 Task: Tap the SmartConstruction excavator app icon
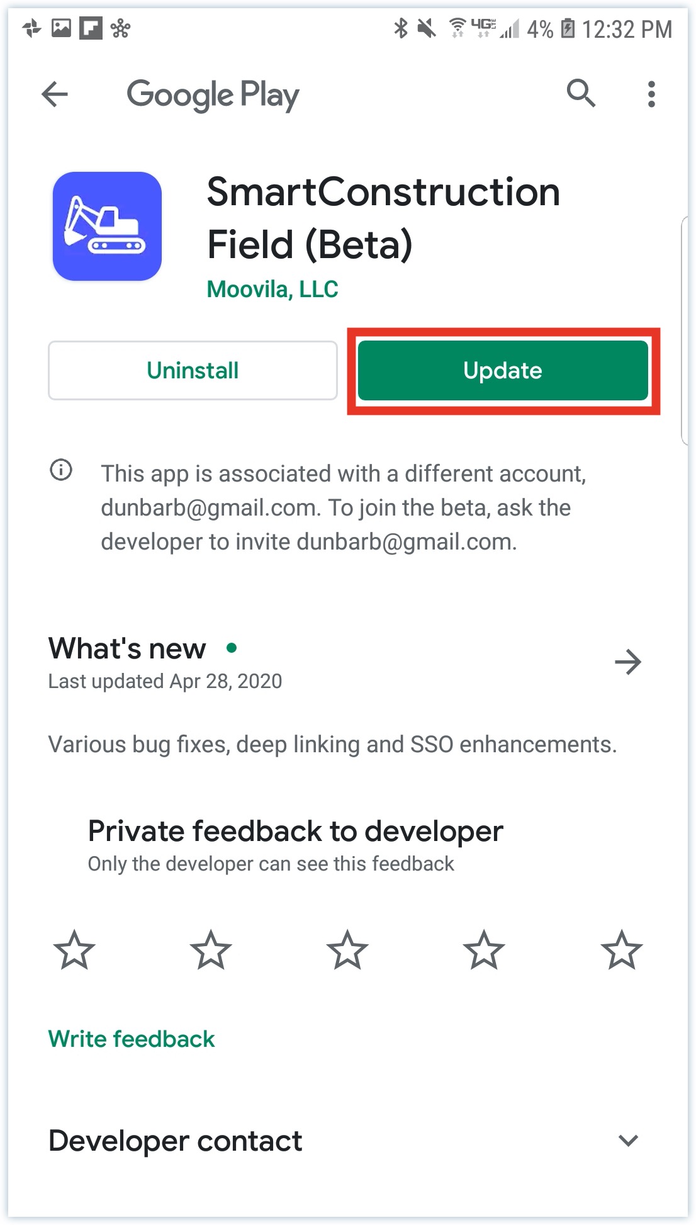tap(107, 226)
